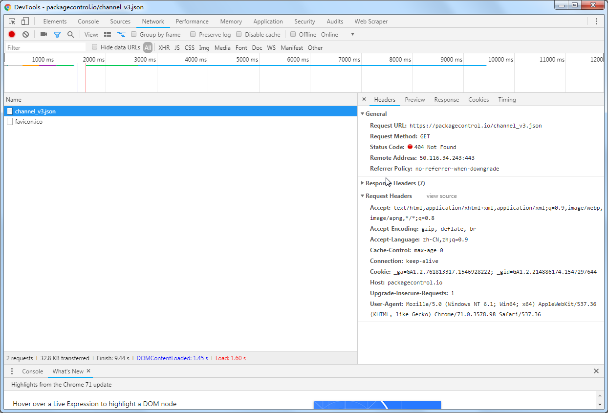Open the Timing tab
Screen dimensions: 608x413
pos(507,100)
